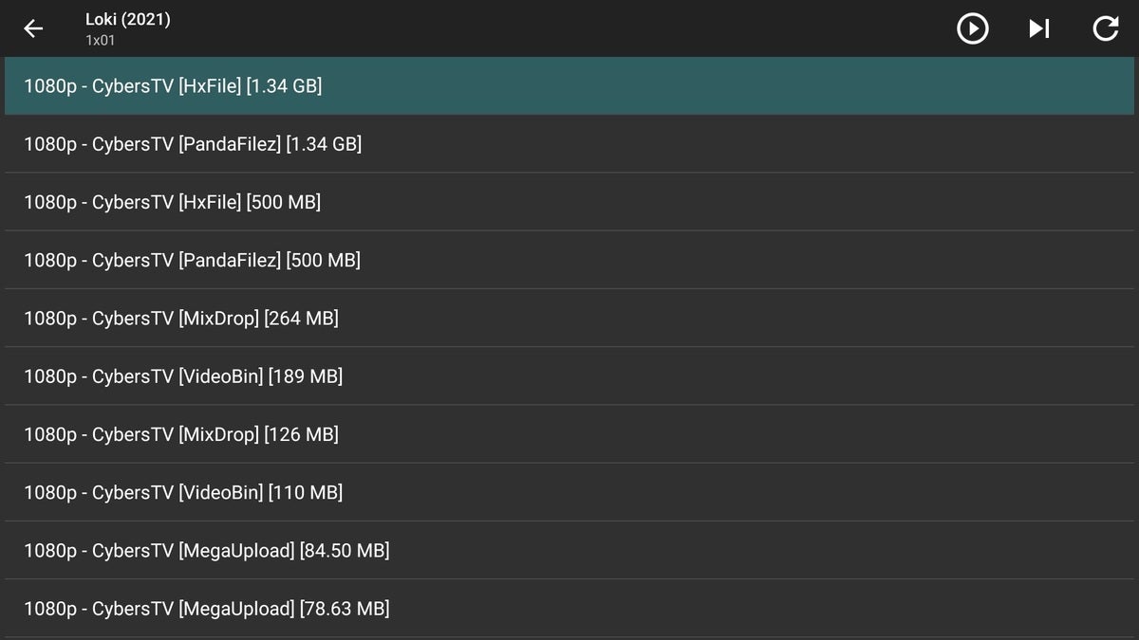Select the VideoBin 110 MB source
Screen dimensions: 1139x640
(569, 492)
